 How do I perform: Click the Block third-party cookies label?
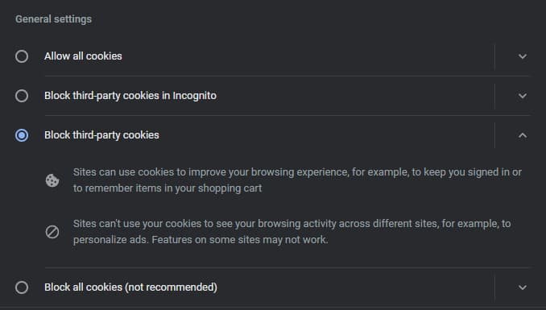coord(101,135)
